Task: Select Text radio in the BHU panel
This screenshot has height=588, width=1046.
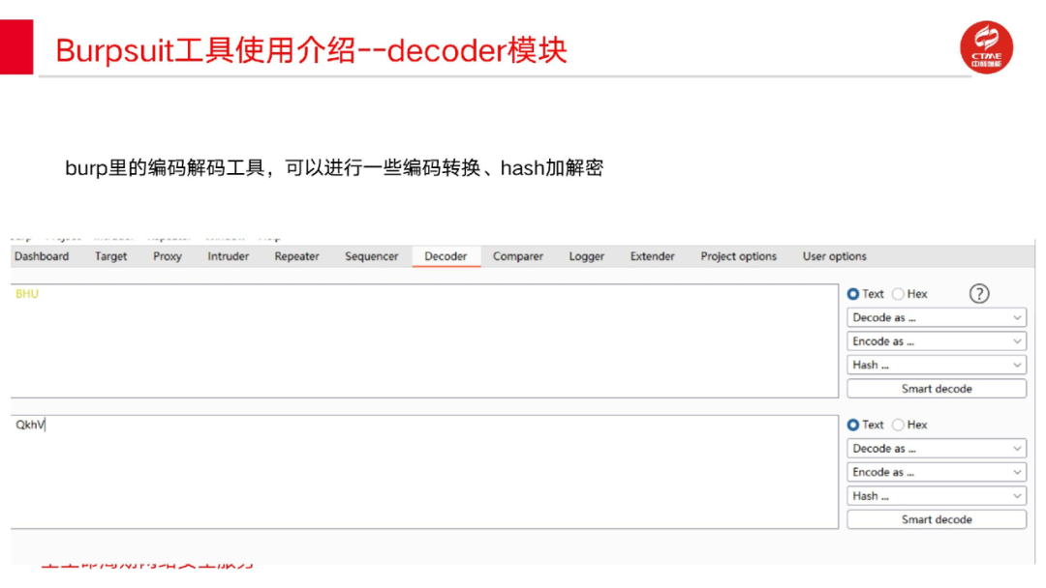Action: (x=853, y=294)
